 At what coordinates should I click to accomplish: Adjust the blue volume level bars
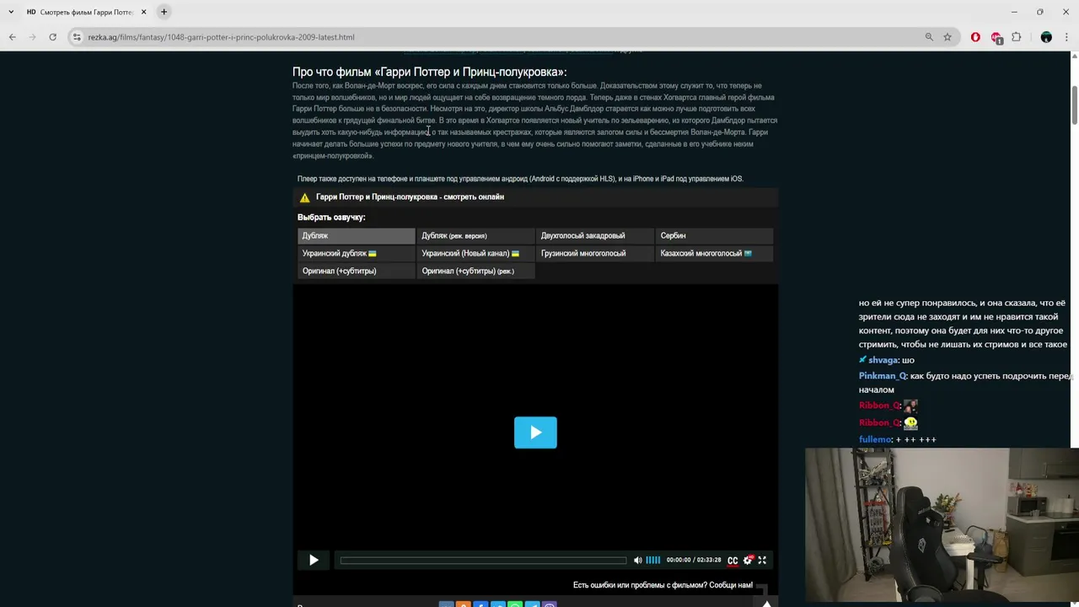pos(652,560)
